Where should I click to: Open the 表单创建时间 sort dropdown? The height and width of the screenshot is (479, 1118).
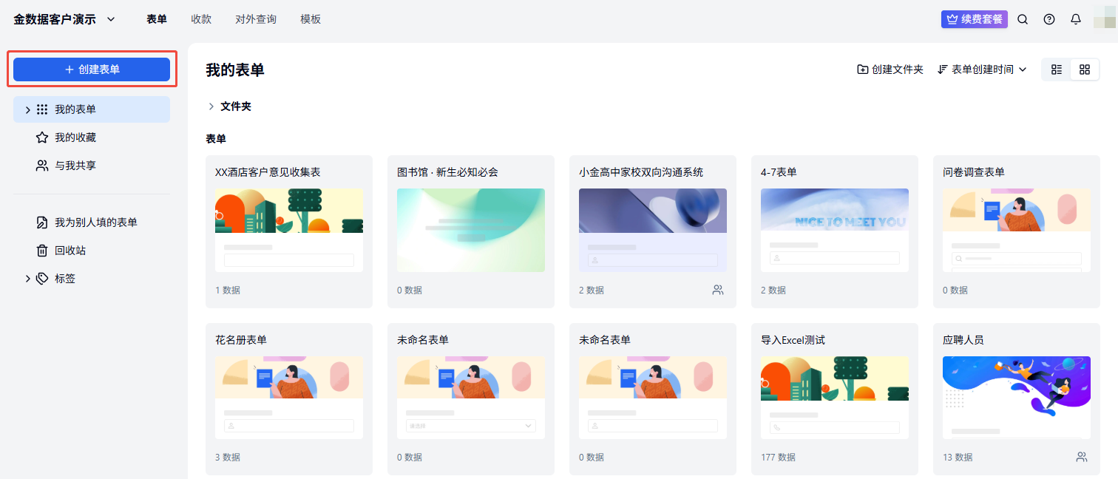pos(982,69)
